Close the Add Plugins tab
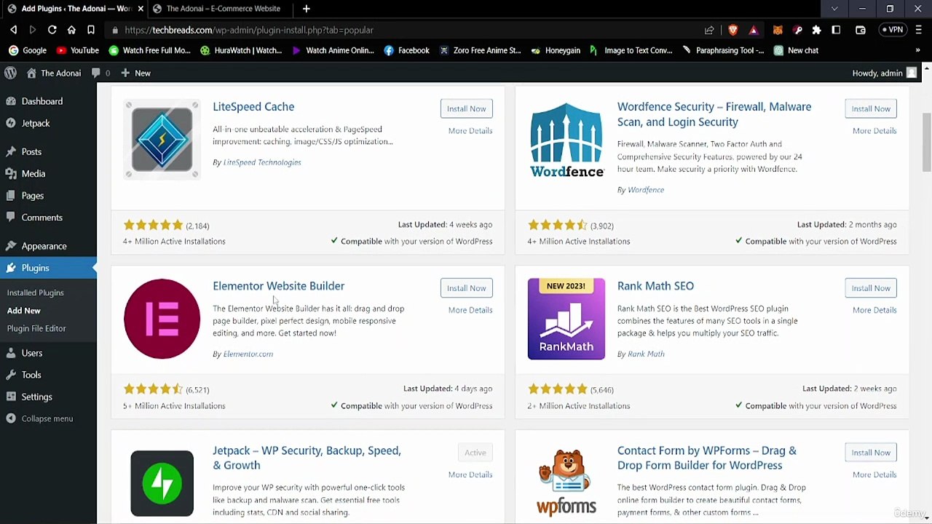Viewport: 932px width, 524px height. click(x=141, y=9)
